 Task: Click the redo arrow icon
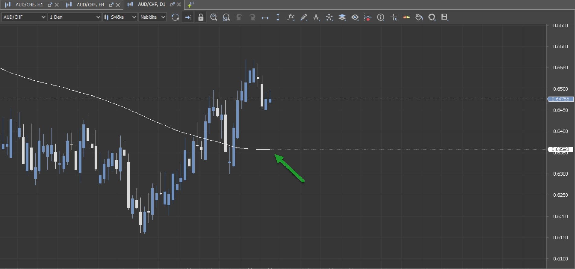coord(252,17)
